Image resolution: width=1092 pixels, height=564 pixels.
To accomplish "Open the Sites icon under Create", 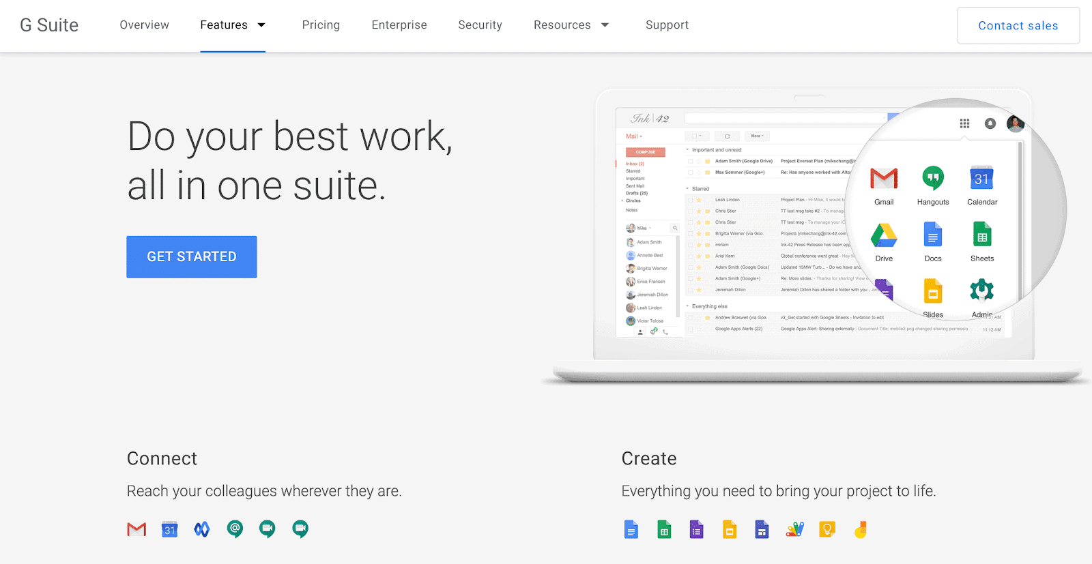I will pos(762,529).
